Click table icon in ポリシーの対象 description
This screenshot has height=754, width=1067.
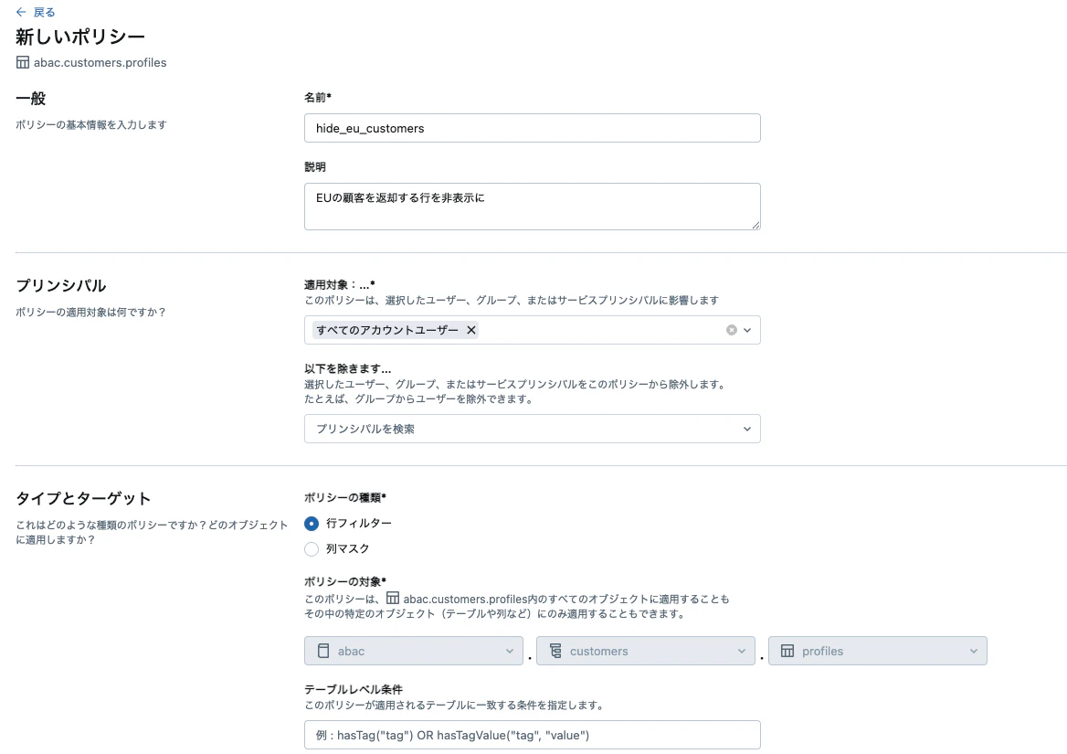click(x=393, y=598)
